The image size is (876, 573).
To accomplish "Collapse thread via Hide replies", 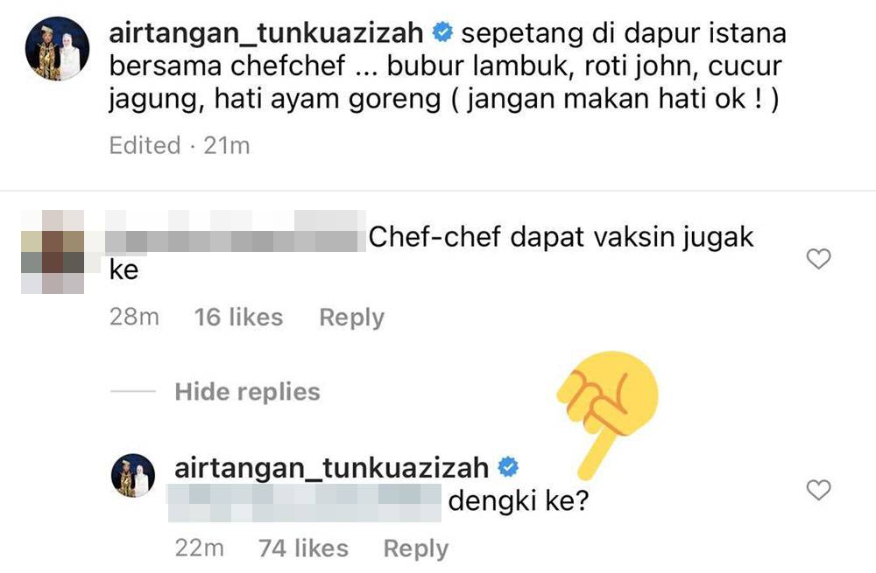I will click(247, 392).
